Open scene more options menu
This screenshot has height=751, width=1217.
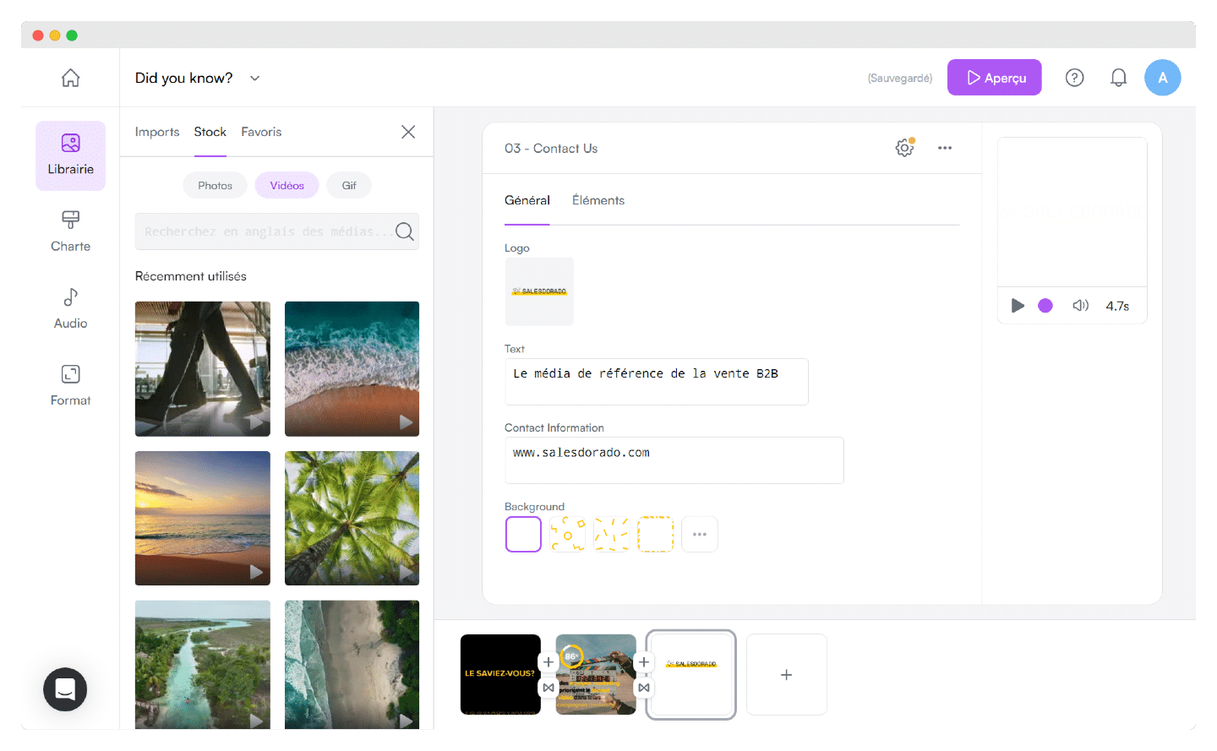pos(945,148)
